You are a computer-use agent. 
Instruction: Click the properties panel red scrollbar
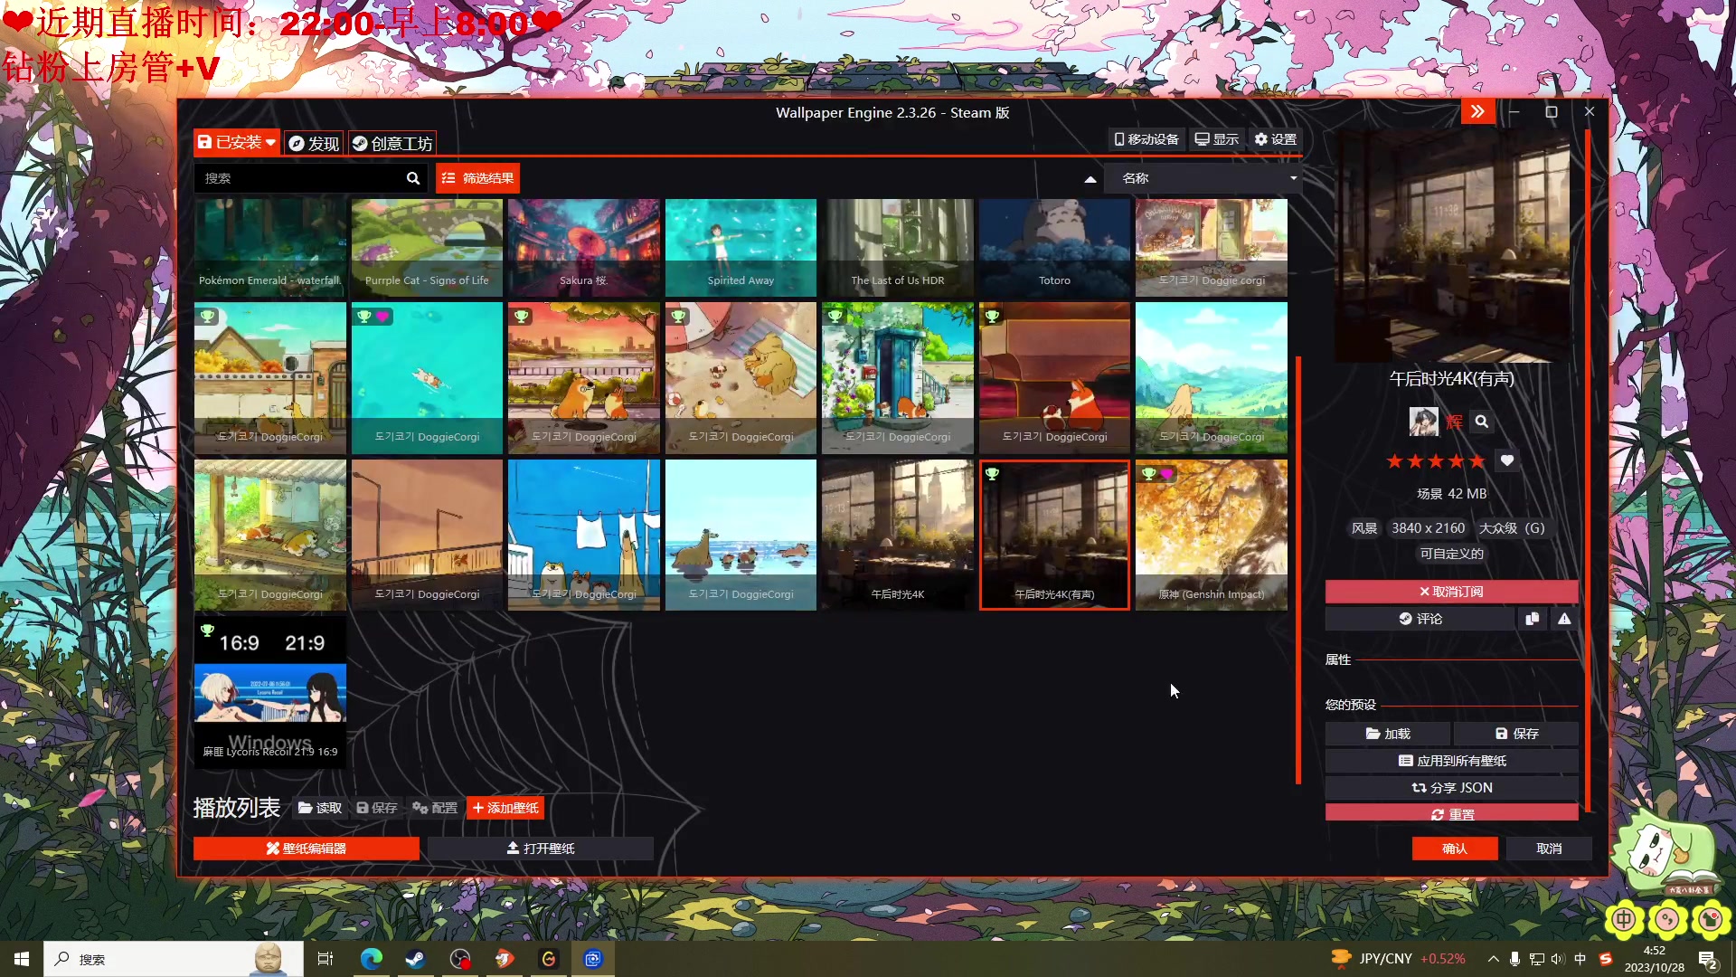[x=1587, y=470]
